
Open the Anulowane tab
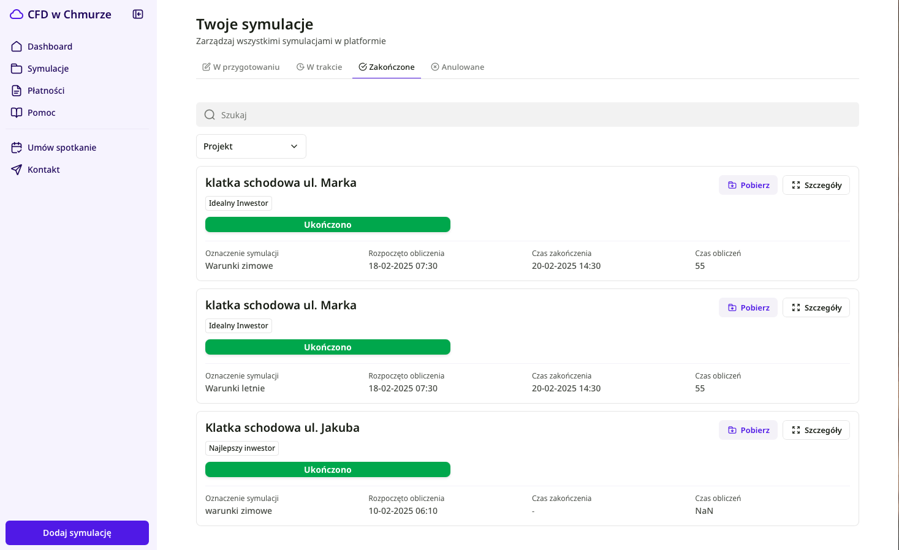tap(458, 67)
